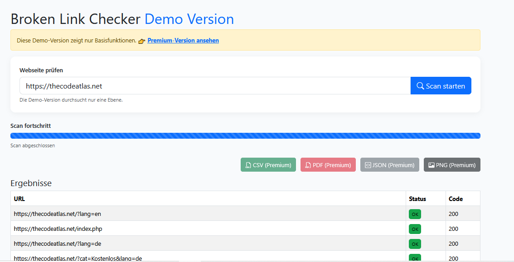The image size is (514, 262).
Task: Click the website URL input field
Action: point(215,86)
